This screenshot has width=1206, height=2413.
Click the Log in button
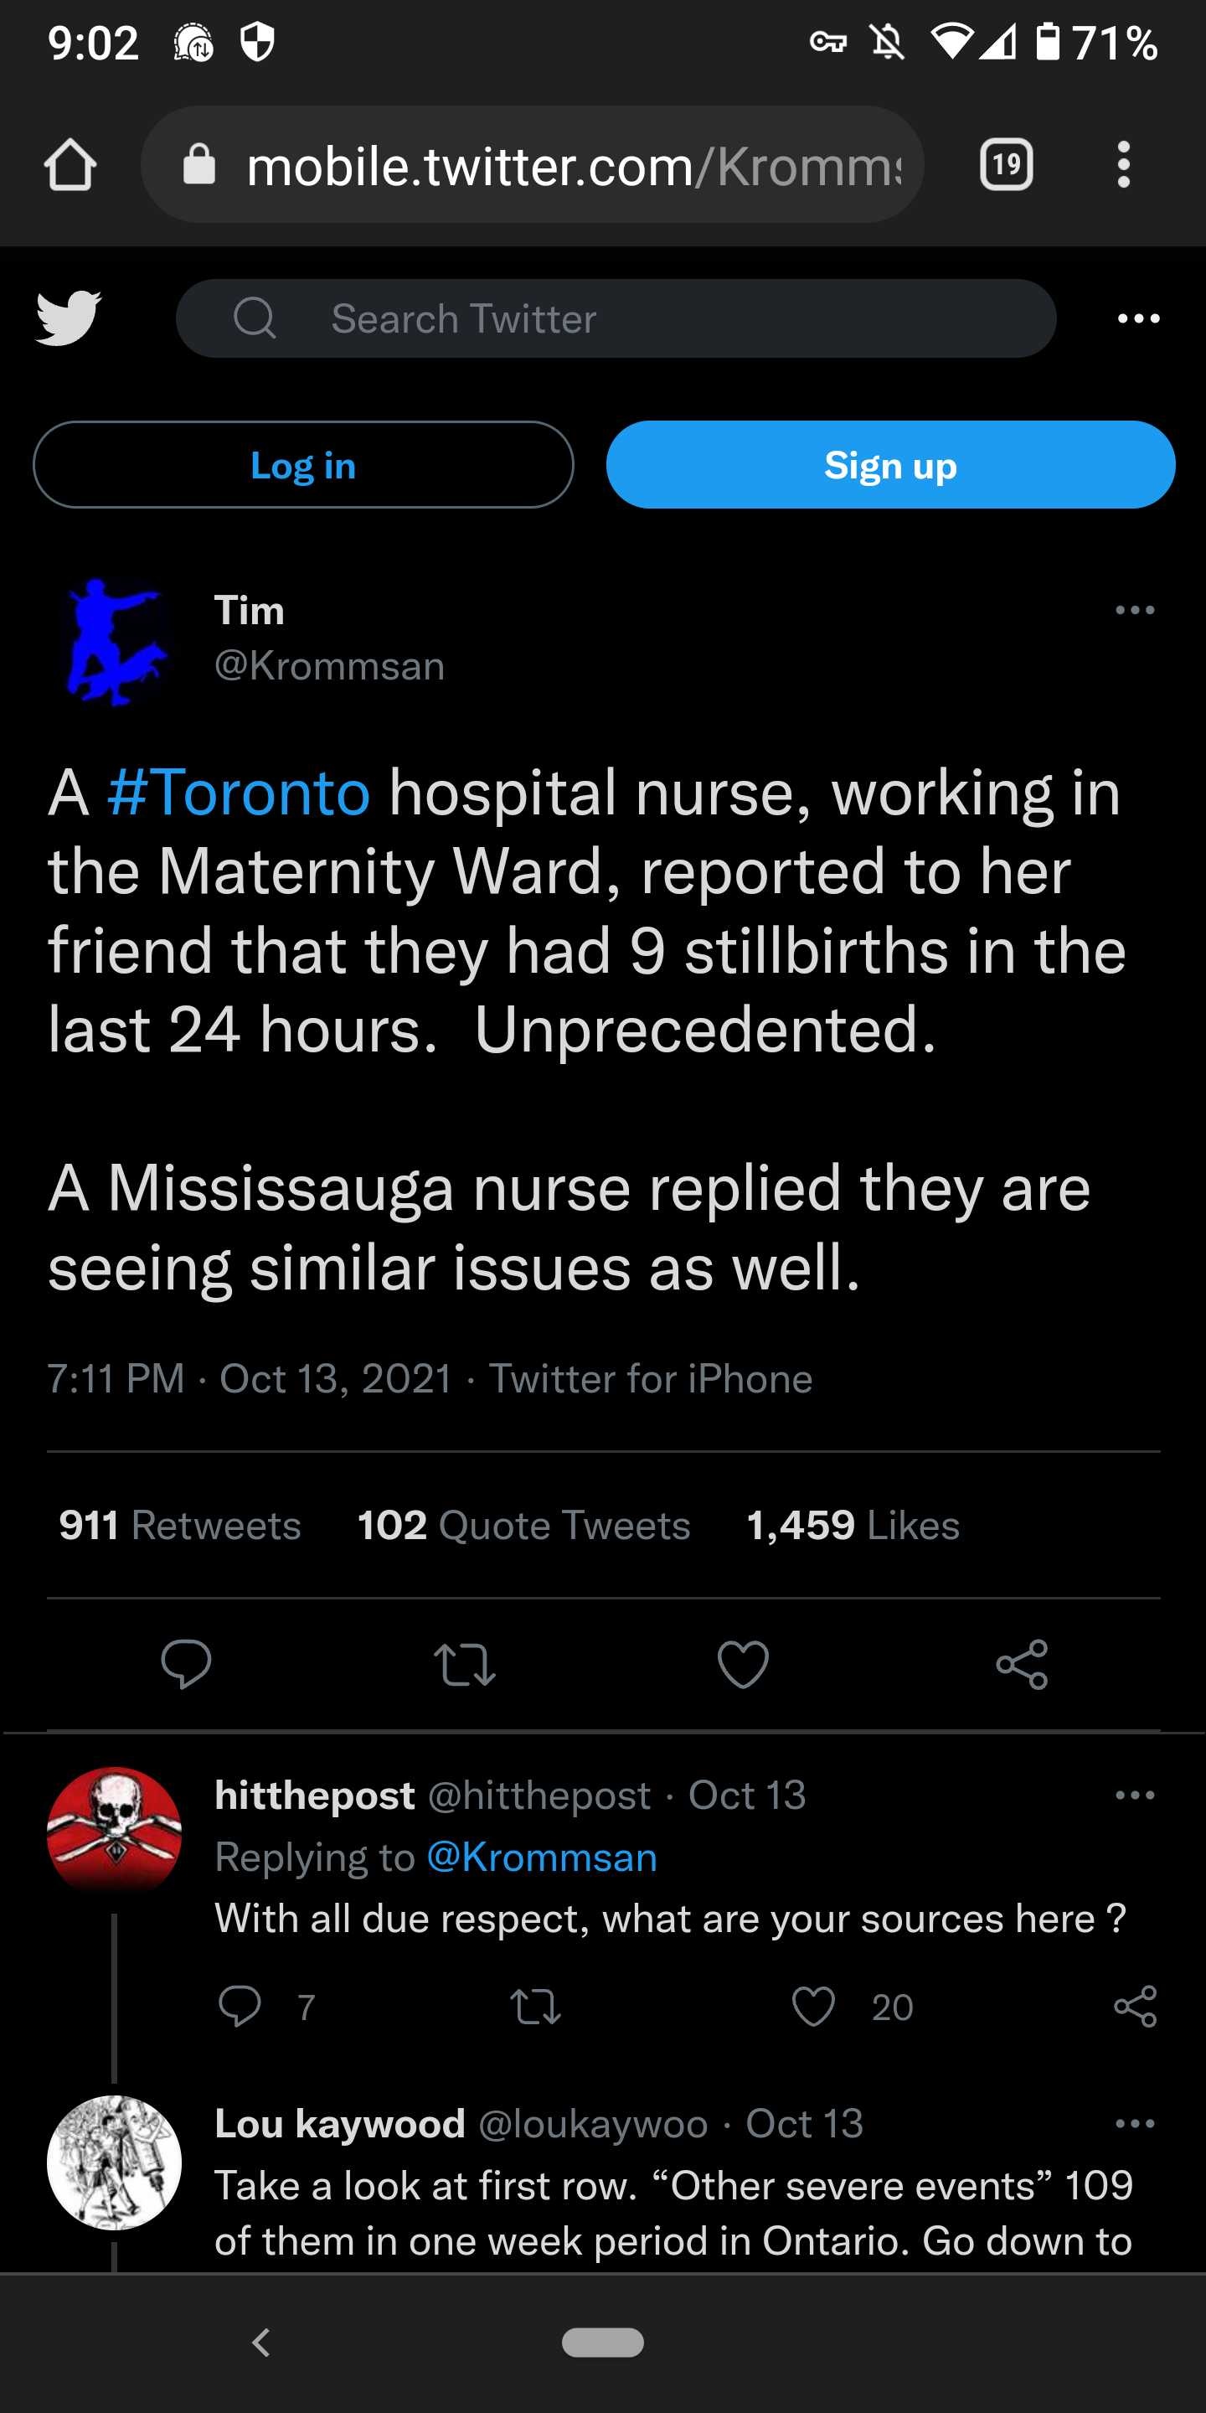click(x=303, y=465)
